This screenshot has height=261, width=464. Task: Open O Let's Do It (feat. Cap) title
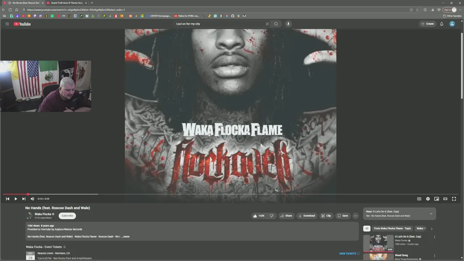(x=408, y=237)
